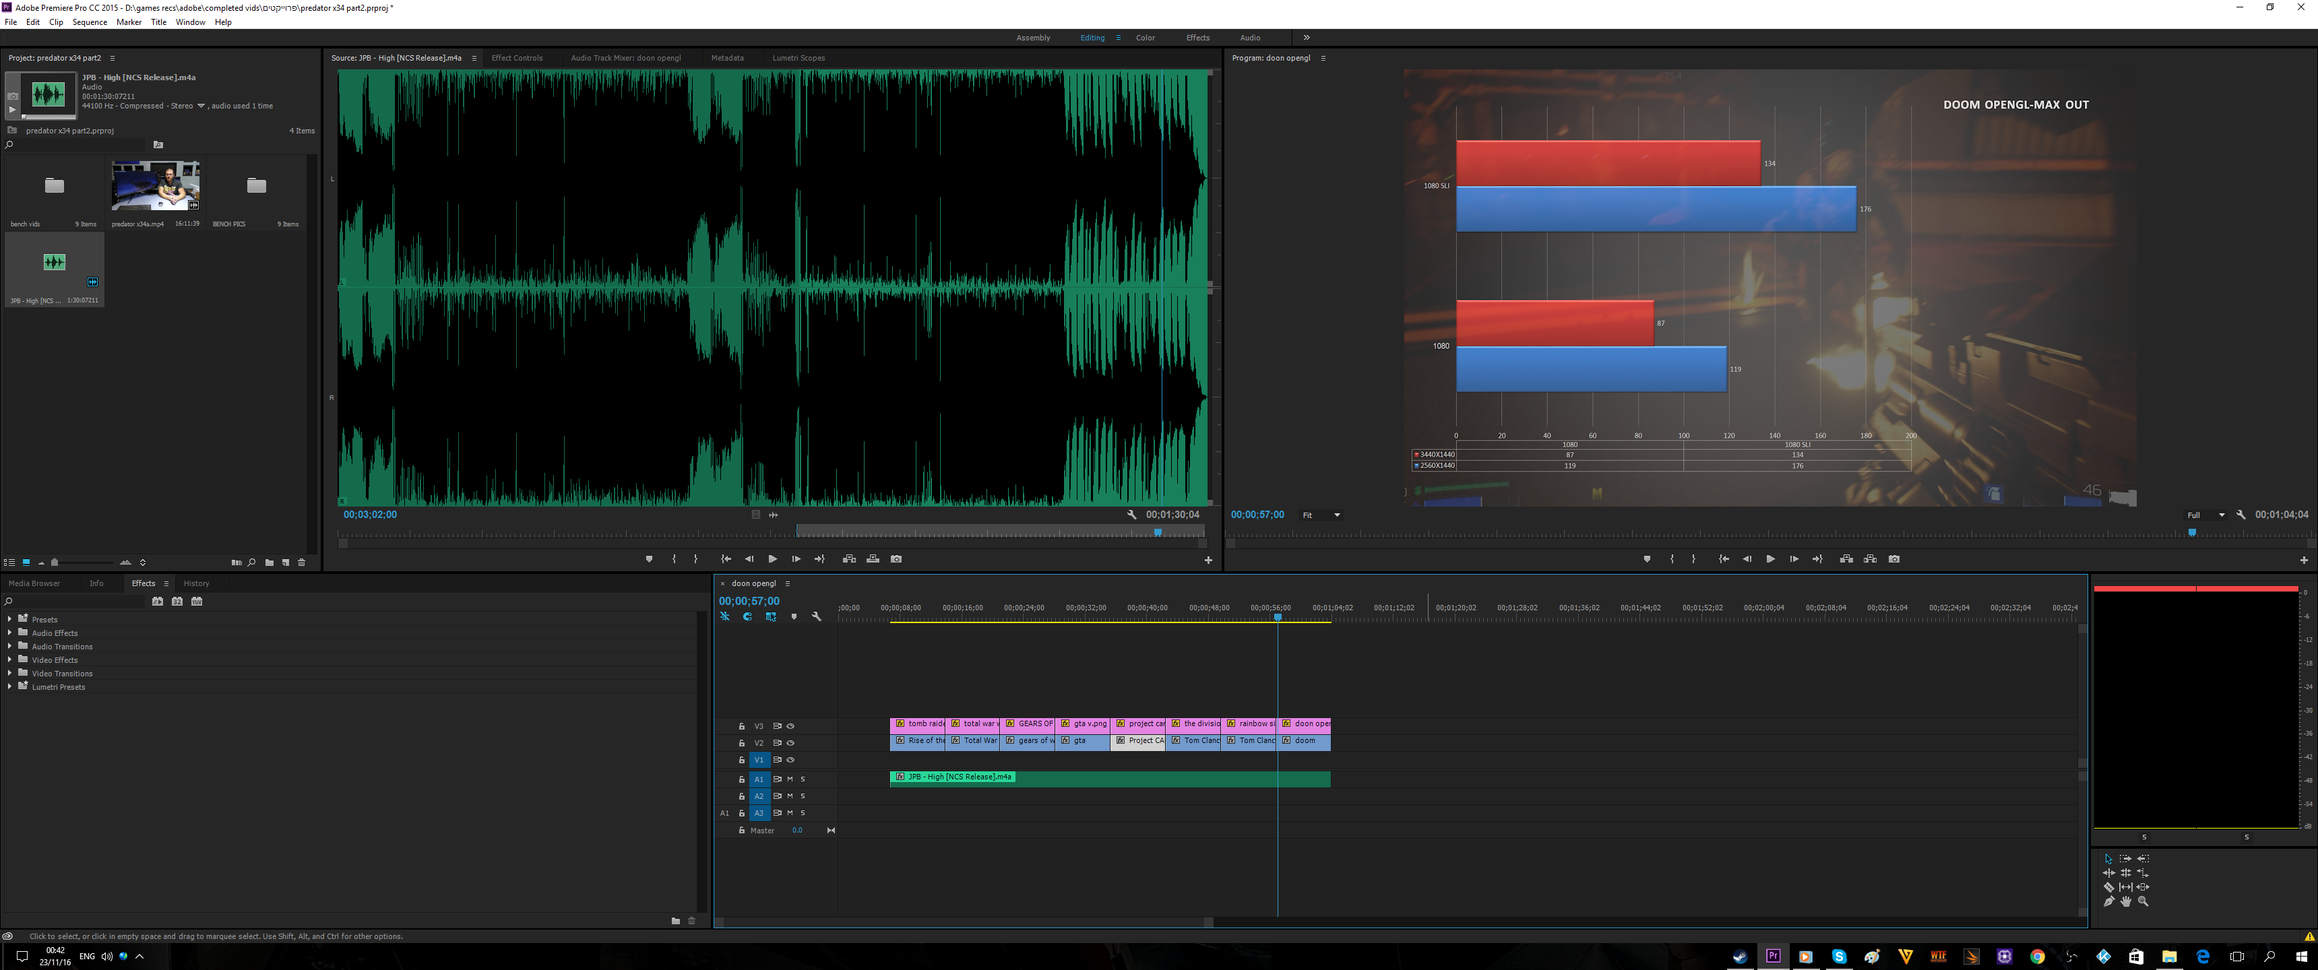Play the Program monitor sequence
This screenshot has height=970, width=2318.
(x=1770, y=559)
